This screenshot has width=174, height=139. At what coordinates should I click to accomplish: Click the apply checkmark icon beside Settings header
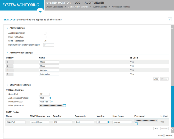[170, 19]
